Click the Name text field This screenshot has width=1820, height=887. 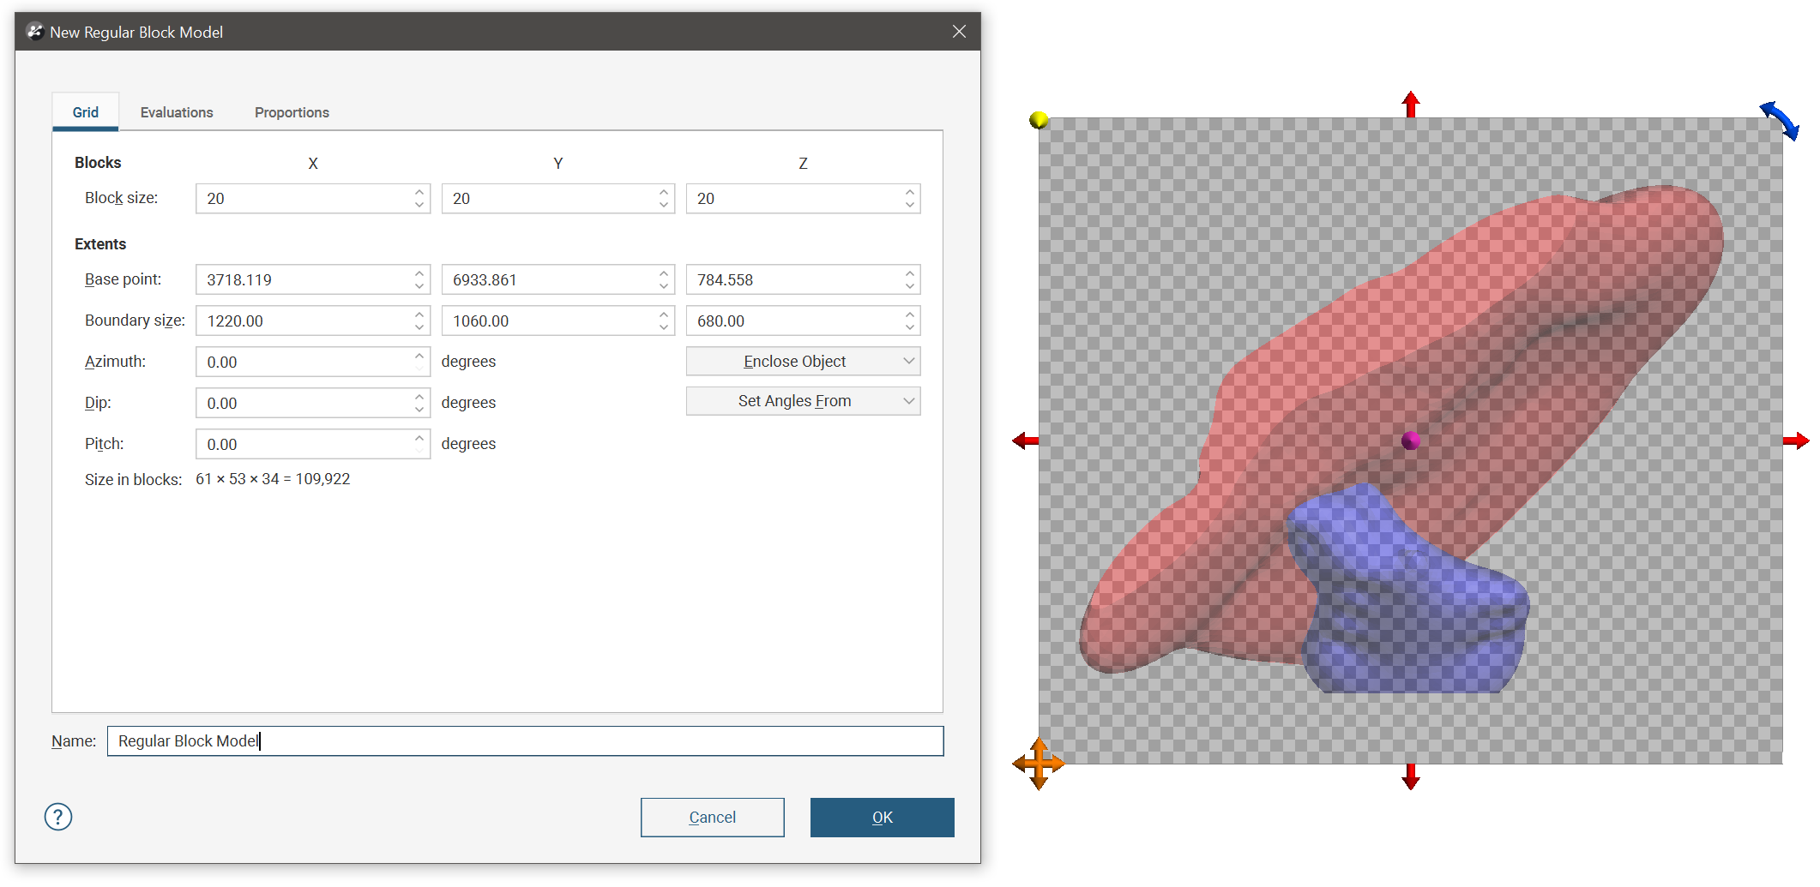[x=525, y=741]
